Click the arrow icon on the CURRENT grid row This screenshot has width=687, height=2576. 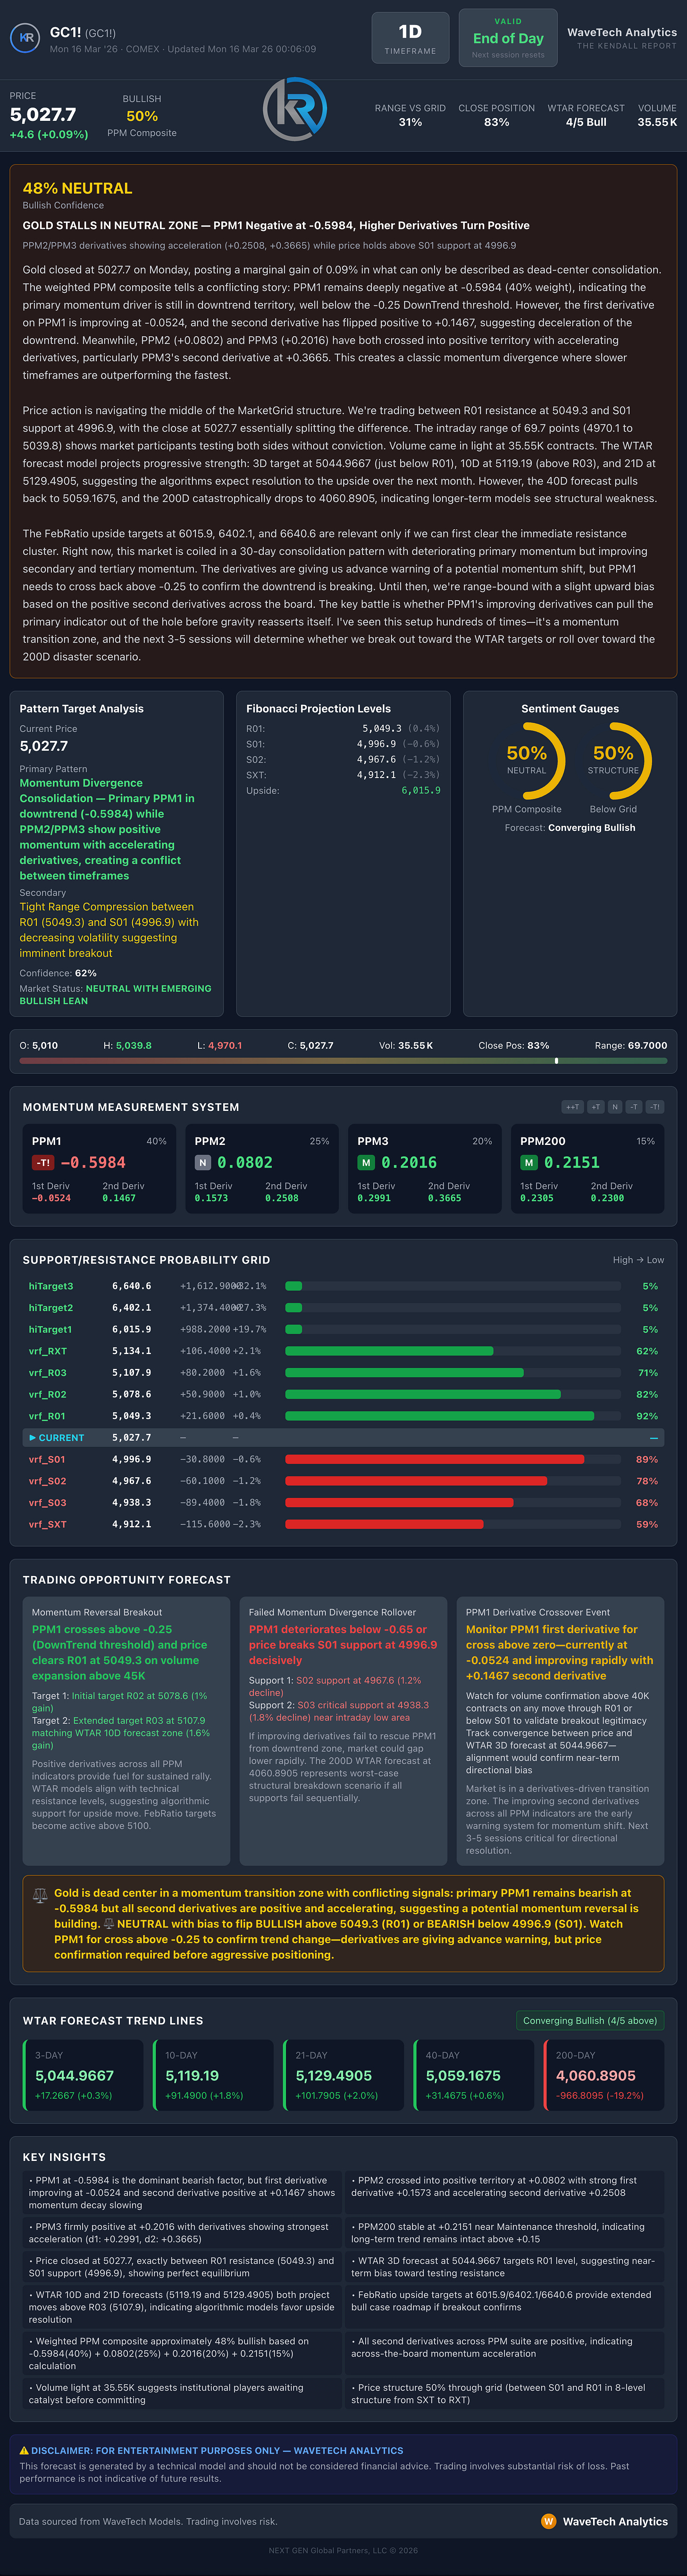(x=32, y=1438)
